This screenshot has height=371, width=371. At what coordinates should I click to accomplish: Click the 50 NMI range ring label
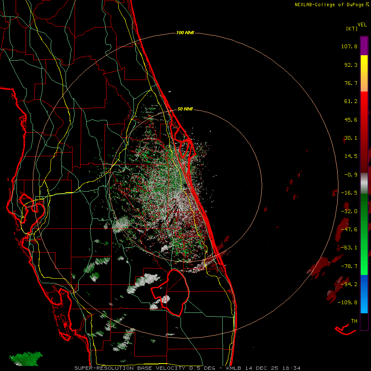click(185, 109)
